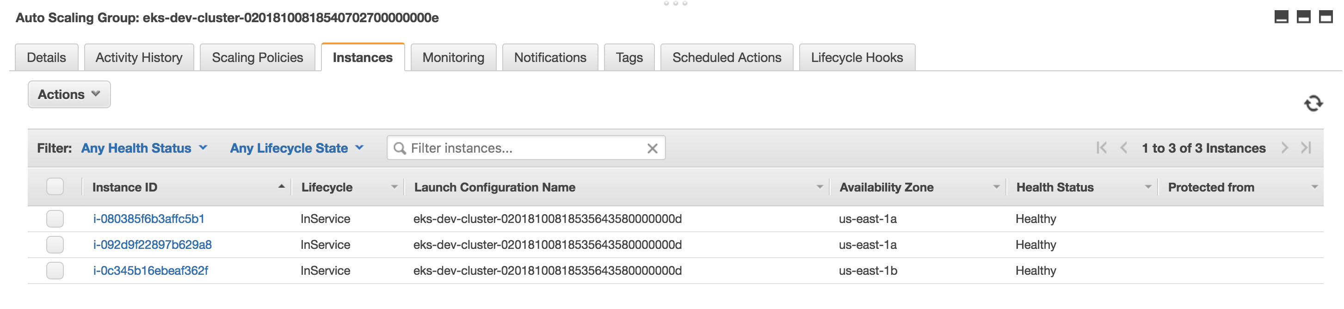Click the Availability Zone column header
The height and width of the screenshot is (309, 1344).
click(x=887, y=187)
